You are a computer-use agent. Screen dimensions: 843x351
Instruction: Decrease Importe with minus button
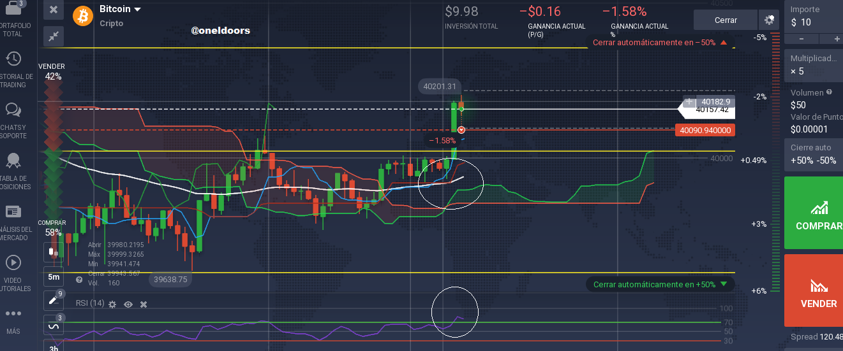coord(802,39)
